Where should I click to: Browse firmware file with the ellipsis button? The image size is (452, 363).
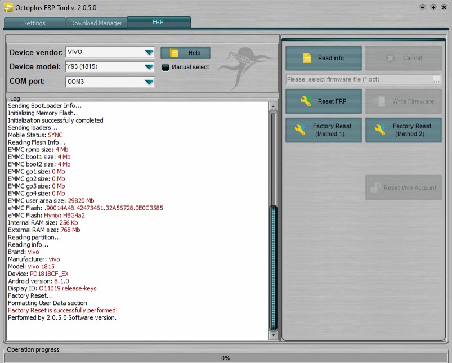[x=436, y=79]
